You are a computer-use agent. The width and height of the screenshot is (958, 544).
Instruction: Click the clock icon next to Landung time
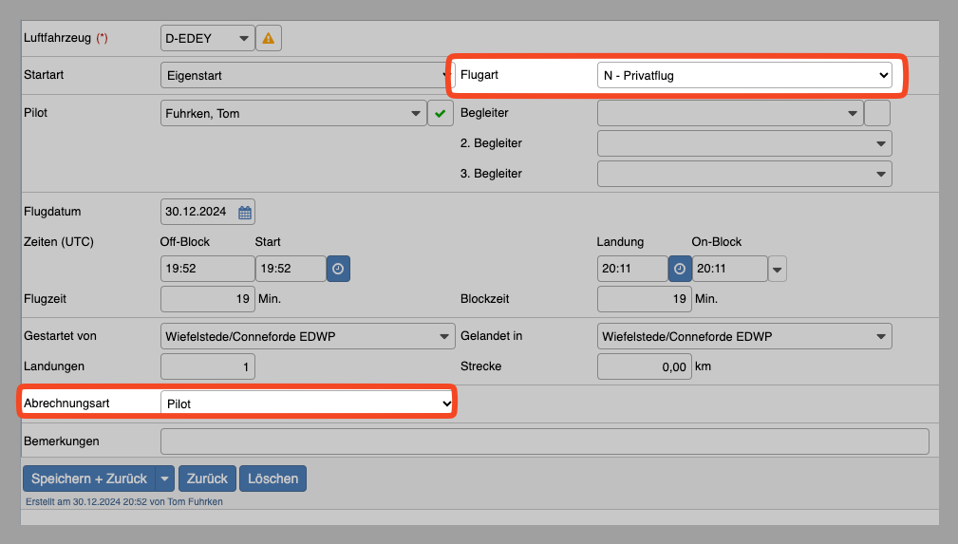(x=679, y=269)
